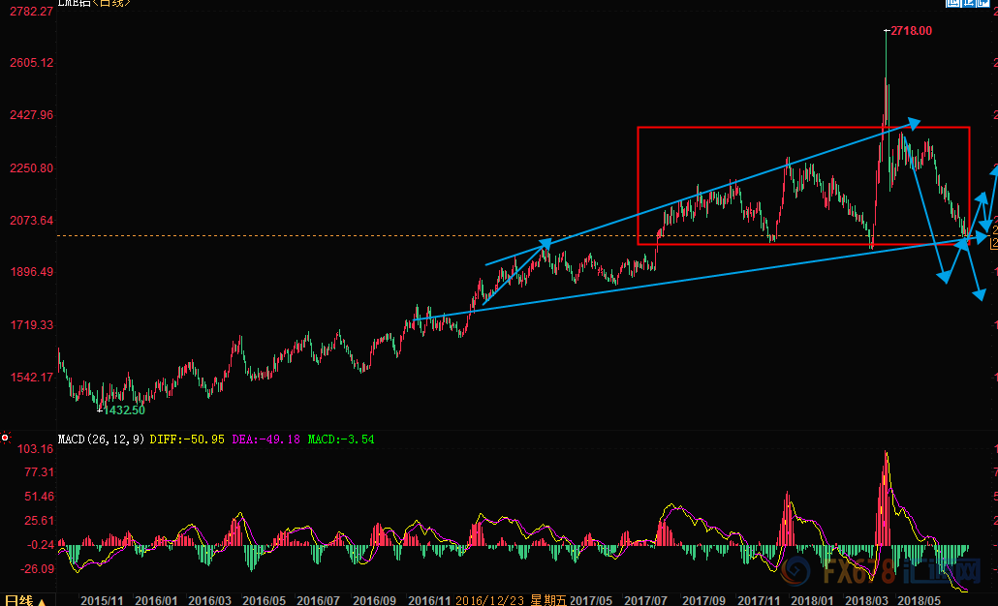Click the -0.24 MACD axis value

click(41, 545)
